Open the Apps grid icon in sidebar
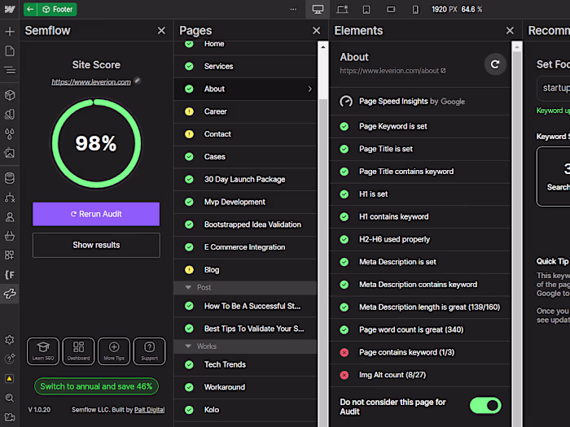 pyautogui.click(x=10, y=255)
